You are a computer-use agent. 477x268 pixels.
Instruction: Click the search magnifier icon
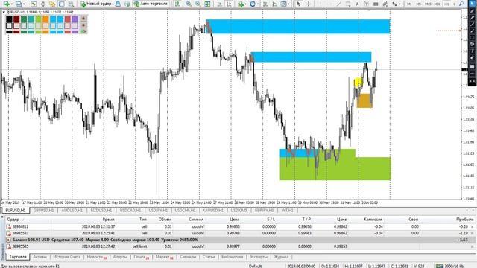point(461,4)
